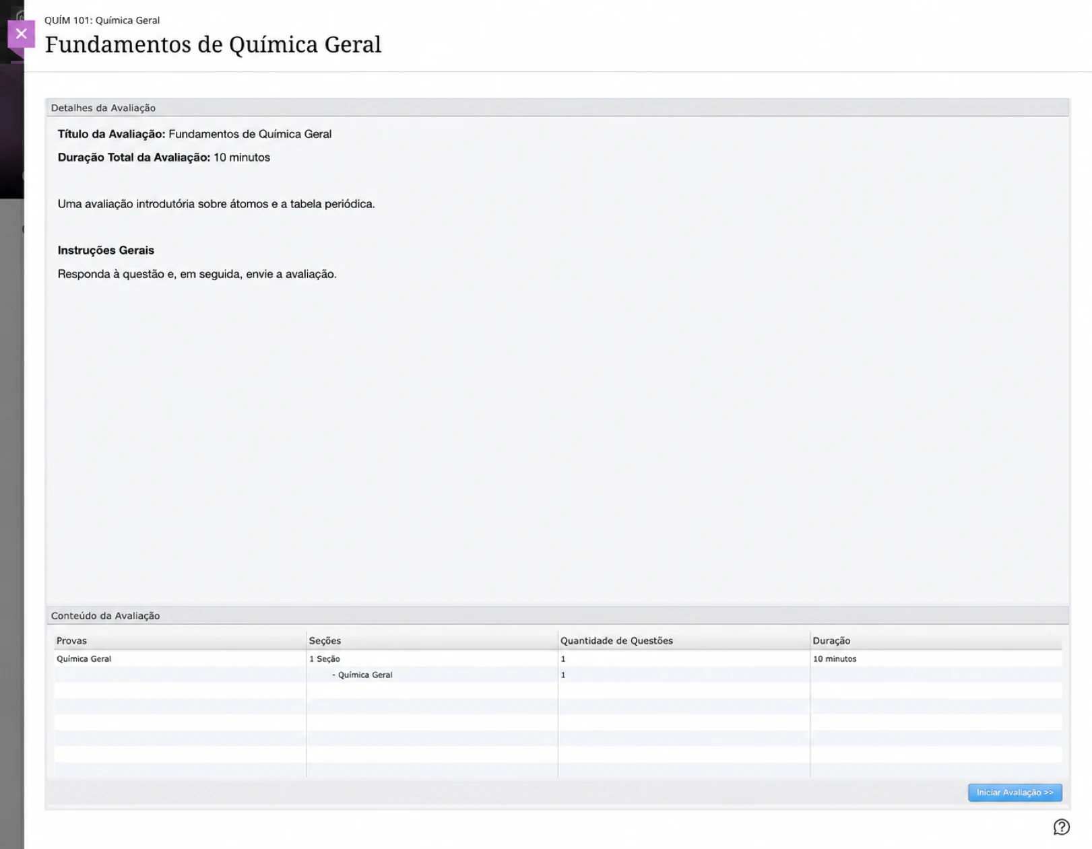Close the assessment panel with the purple X
Screen dimensions: 1092x849
coord(21,34)
